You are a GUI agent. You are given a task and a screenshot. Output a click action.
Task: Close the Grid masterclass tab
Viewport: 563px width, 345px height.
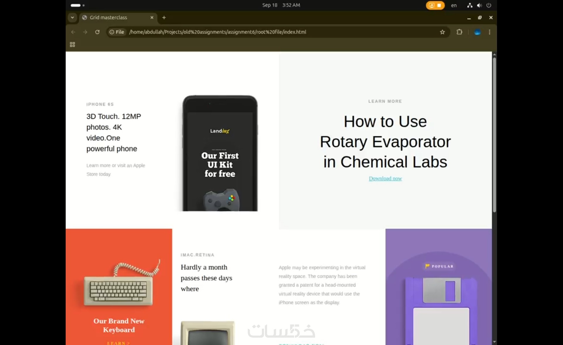[x=152, y=18]
